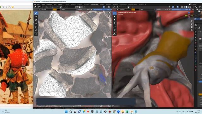This screenshot has height=114, width=202.
Task: Open Windows Search from the taskbar
Action: pos(71,111)
